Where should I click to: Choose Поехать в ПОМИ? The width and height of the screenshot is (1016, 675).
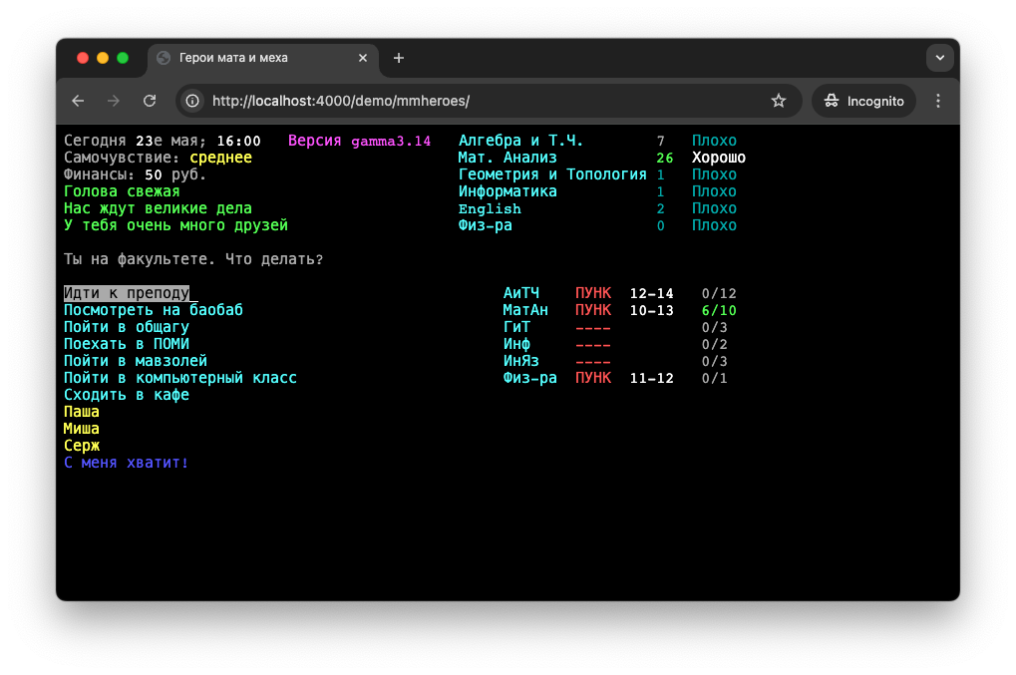[x=127, y=344]
